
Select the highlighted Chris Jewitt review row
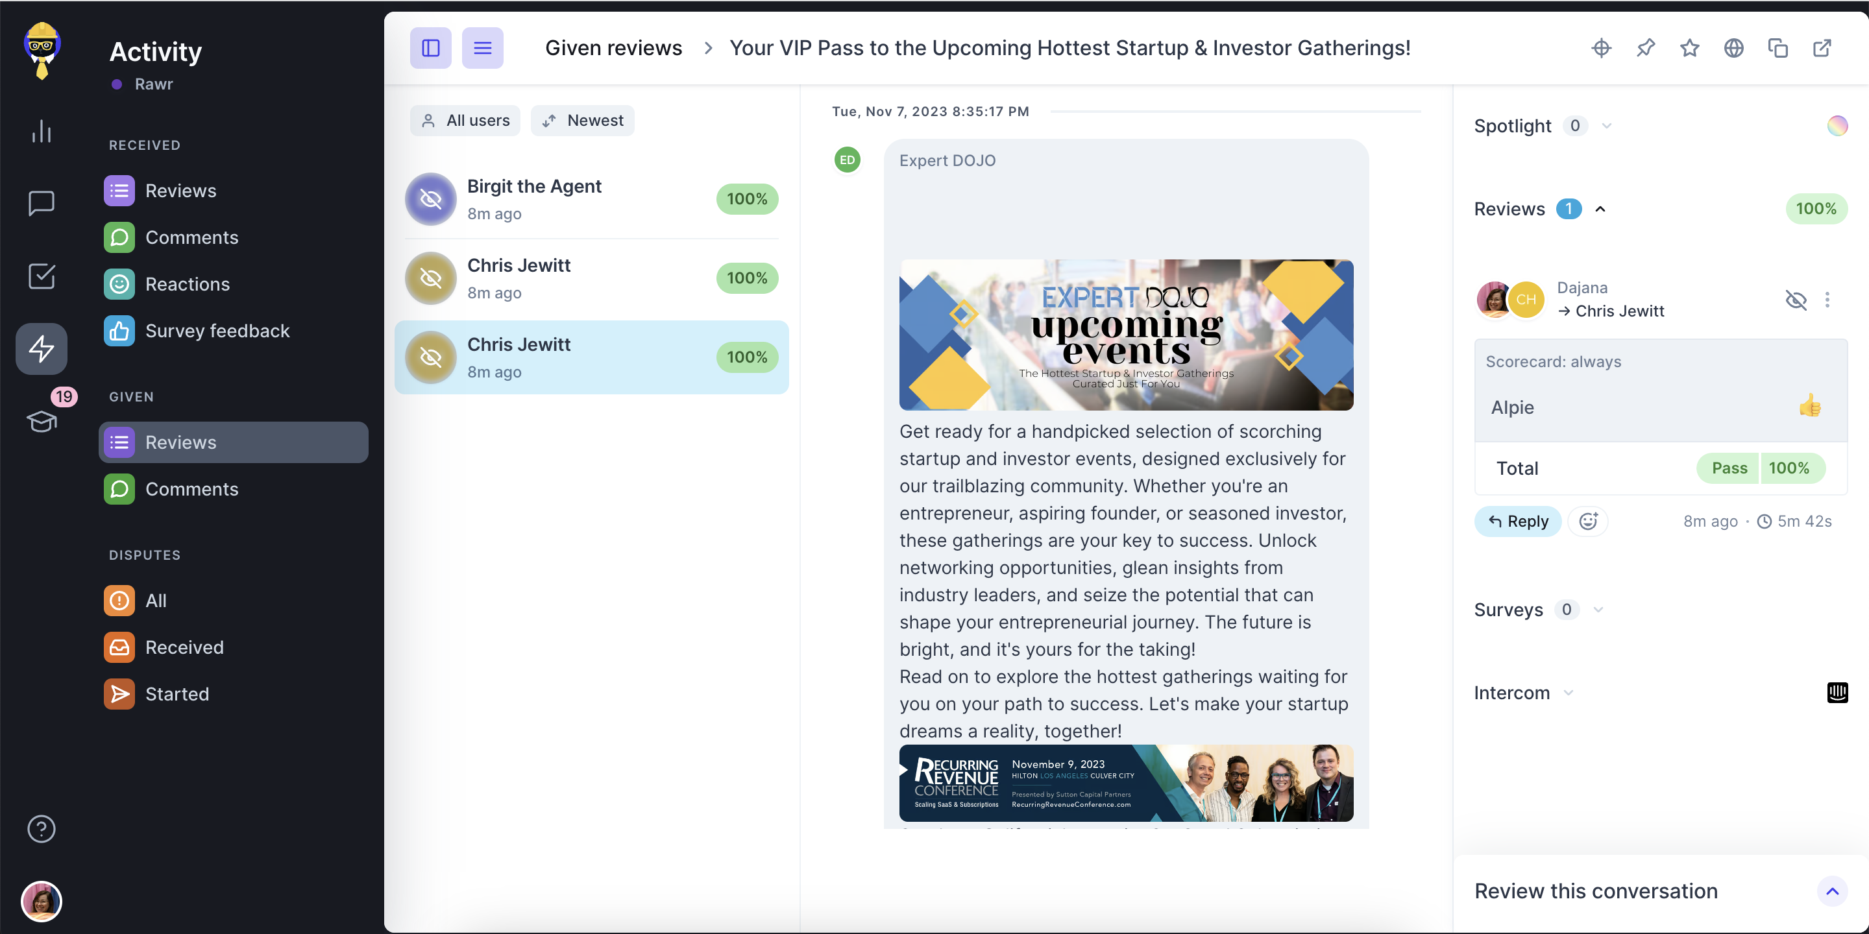591,357
